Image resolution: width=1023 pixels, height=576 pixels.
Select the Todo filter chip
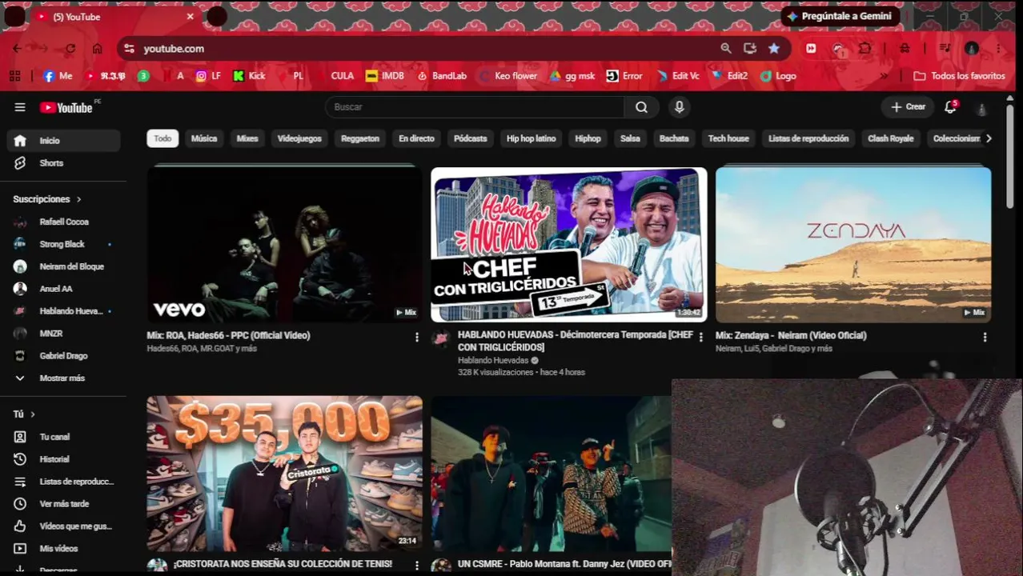(x=162, y=138)
